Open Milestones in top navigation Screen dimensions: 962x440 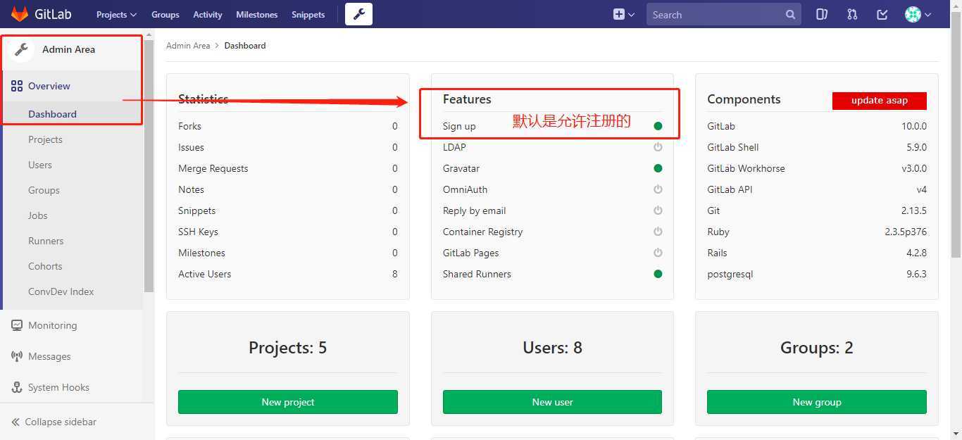257,14
